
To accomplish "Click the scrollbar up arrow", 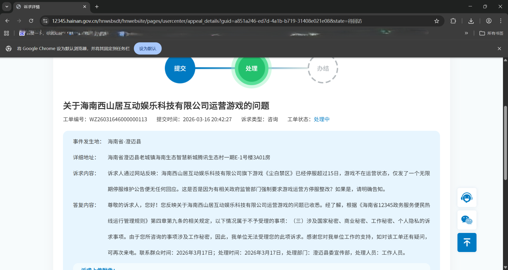I will point(505,60).
